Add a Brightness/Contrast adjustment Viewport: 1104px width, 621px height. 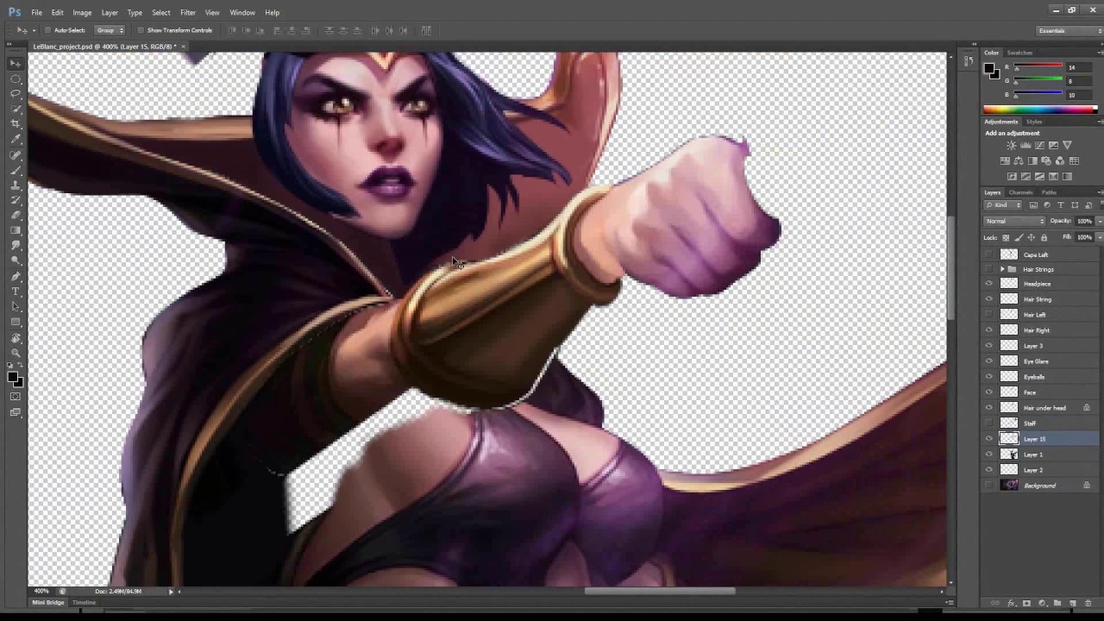click(x=1012, y=145)
